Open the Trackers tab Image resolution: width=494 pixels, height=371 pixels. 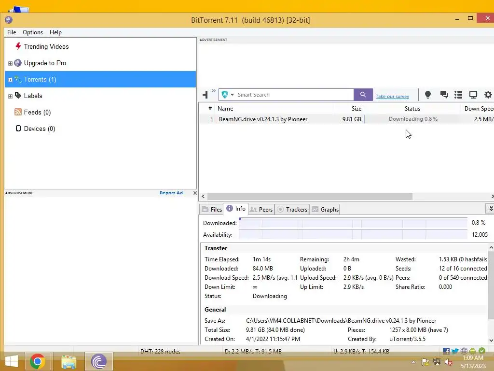pos(292,210)
